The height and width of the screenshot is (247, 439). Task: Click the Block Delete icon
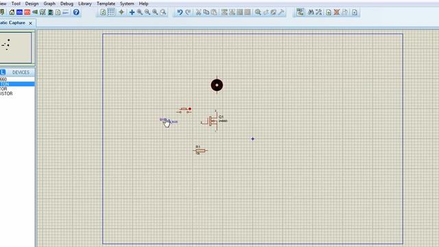(x=248, y=12)
